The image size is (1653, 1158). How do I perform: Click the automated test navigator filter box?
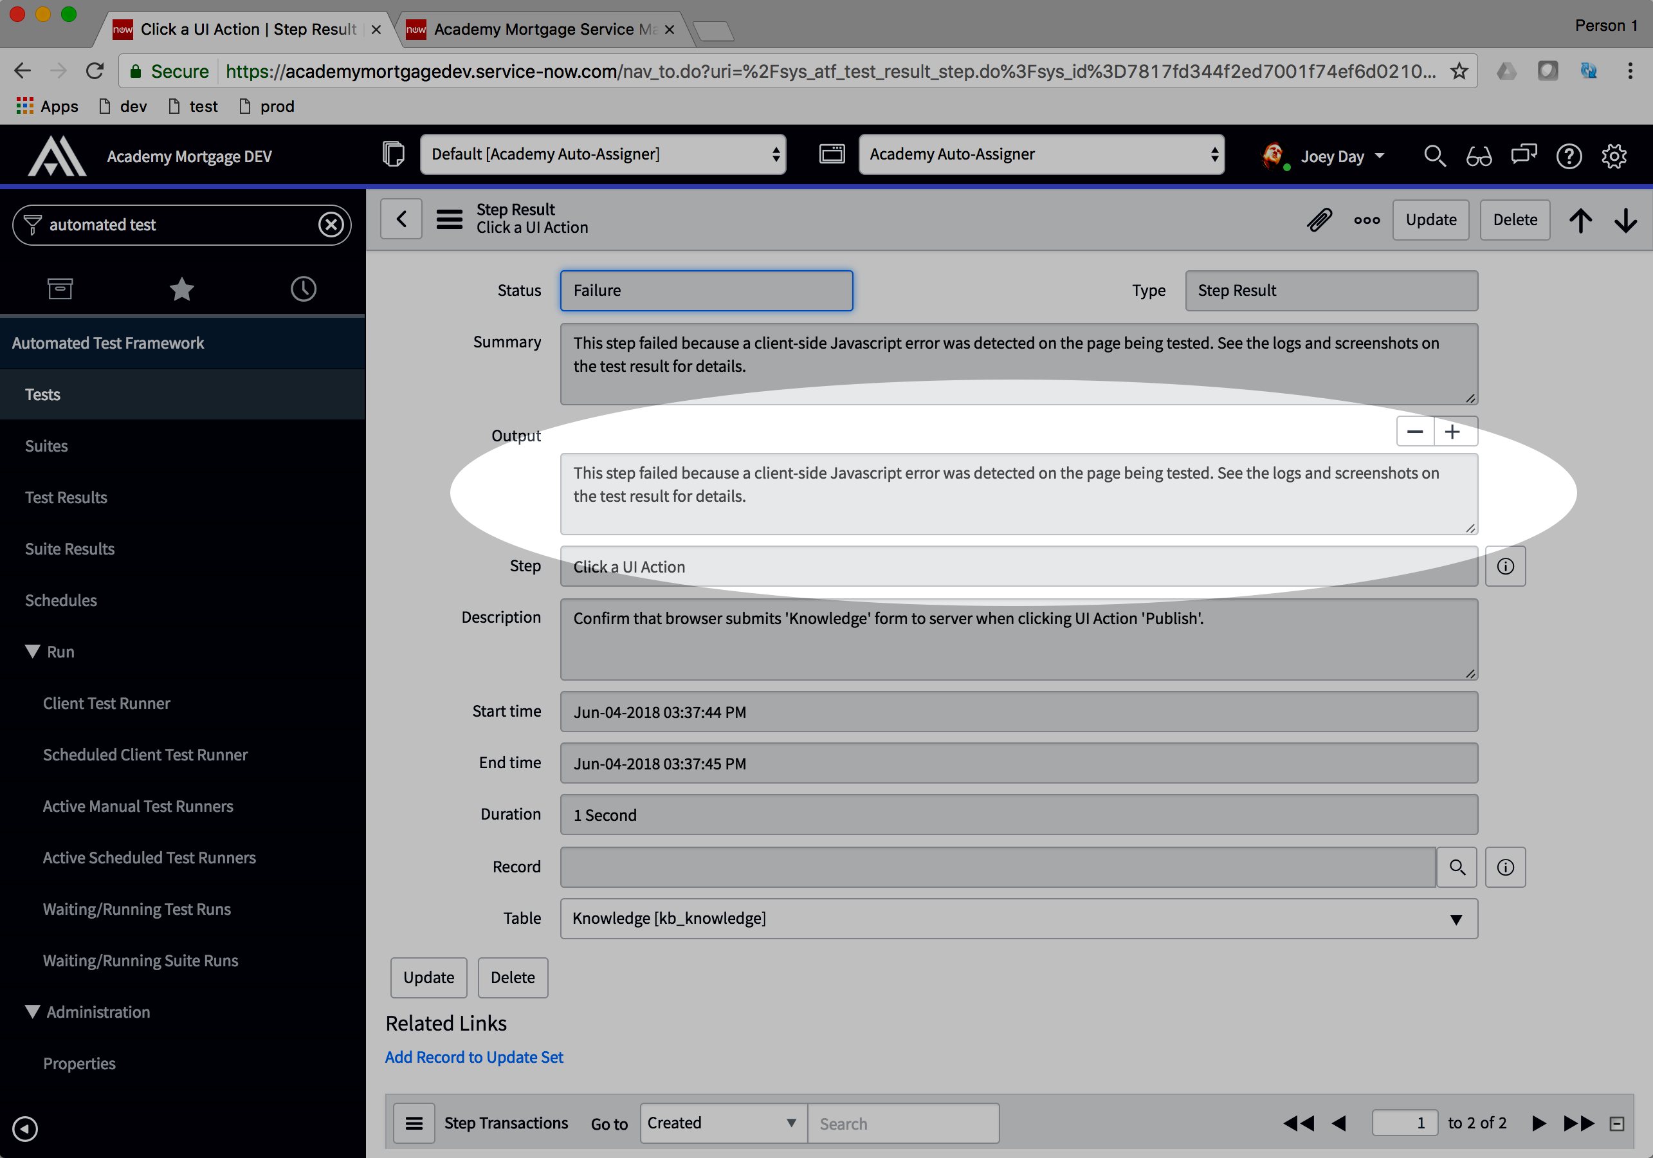(181, 225)
